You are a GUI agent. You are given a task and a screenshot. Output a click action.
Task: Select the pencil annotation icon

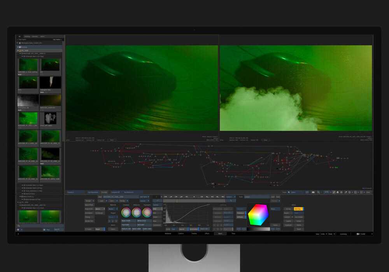[x=334, y=192]
